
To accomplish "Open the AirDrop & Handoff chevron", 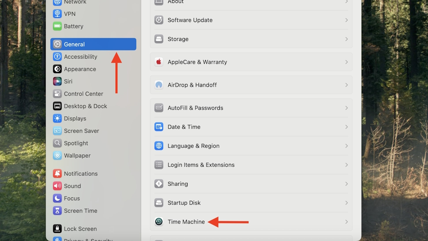I will click(346, 85).
